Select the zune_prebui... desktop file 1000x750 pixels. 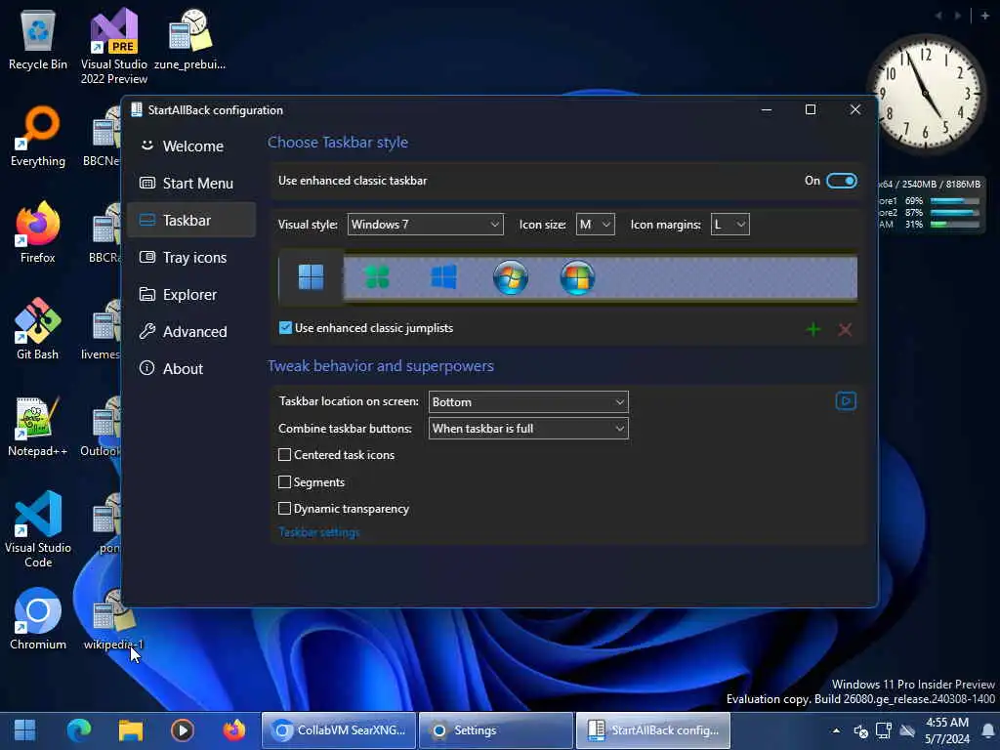pos(190,39)
